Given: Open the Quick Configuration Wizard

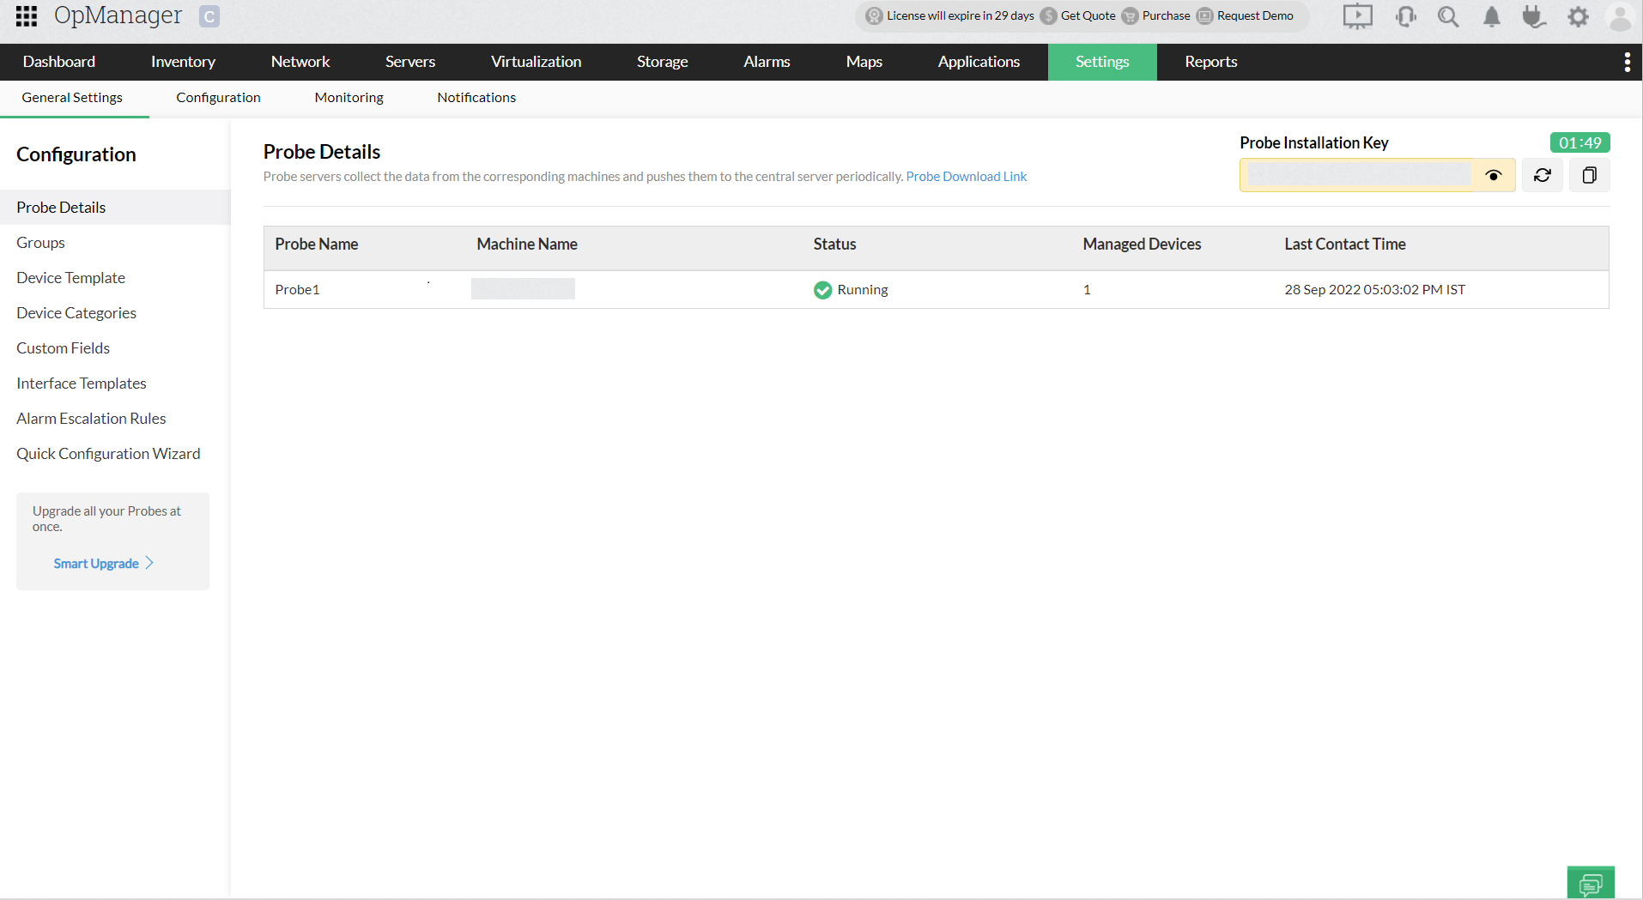Looking at the screenshot, I should 108,453.
